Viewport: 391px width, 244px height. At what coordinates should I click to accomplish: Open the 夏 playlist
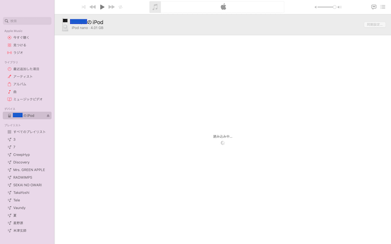27,215
